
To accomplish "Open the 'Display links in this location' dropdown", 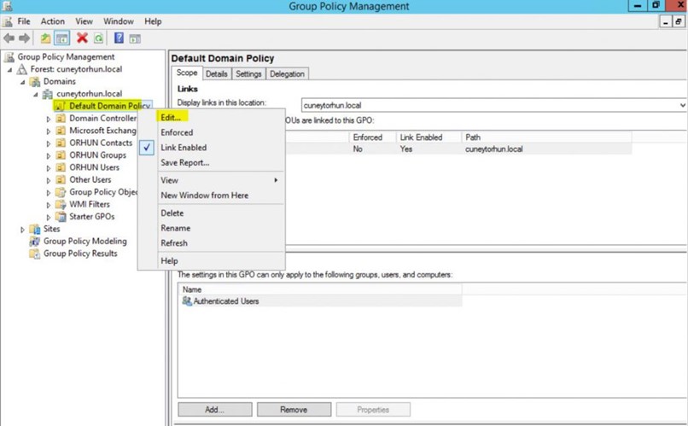I will tap(494, 105).
